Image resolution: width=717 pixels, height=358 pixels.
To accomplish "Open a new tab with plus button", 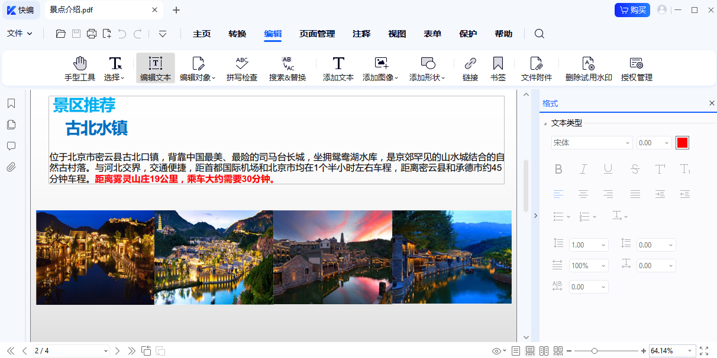I will [176, 10].
